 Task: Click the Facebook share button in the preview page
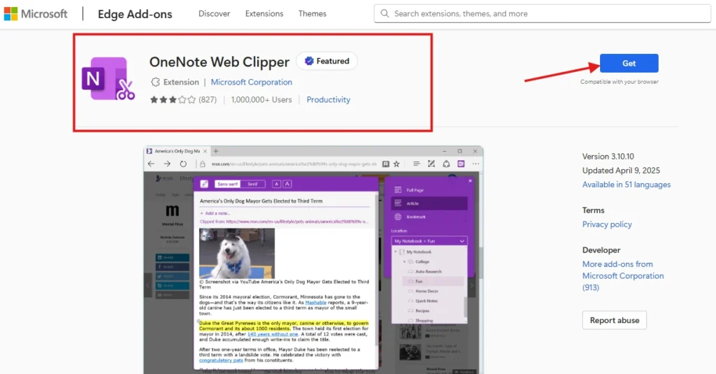173,267
